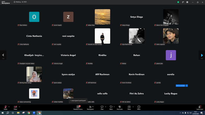Select Nuraini & Shofi Amilia photo tile
The image size is (205, 115).
[102, 36]
